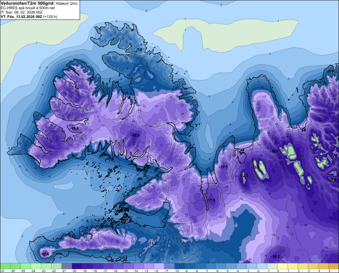
Task: Click the -1 pale green legend swatch
Action: 272,266
